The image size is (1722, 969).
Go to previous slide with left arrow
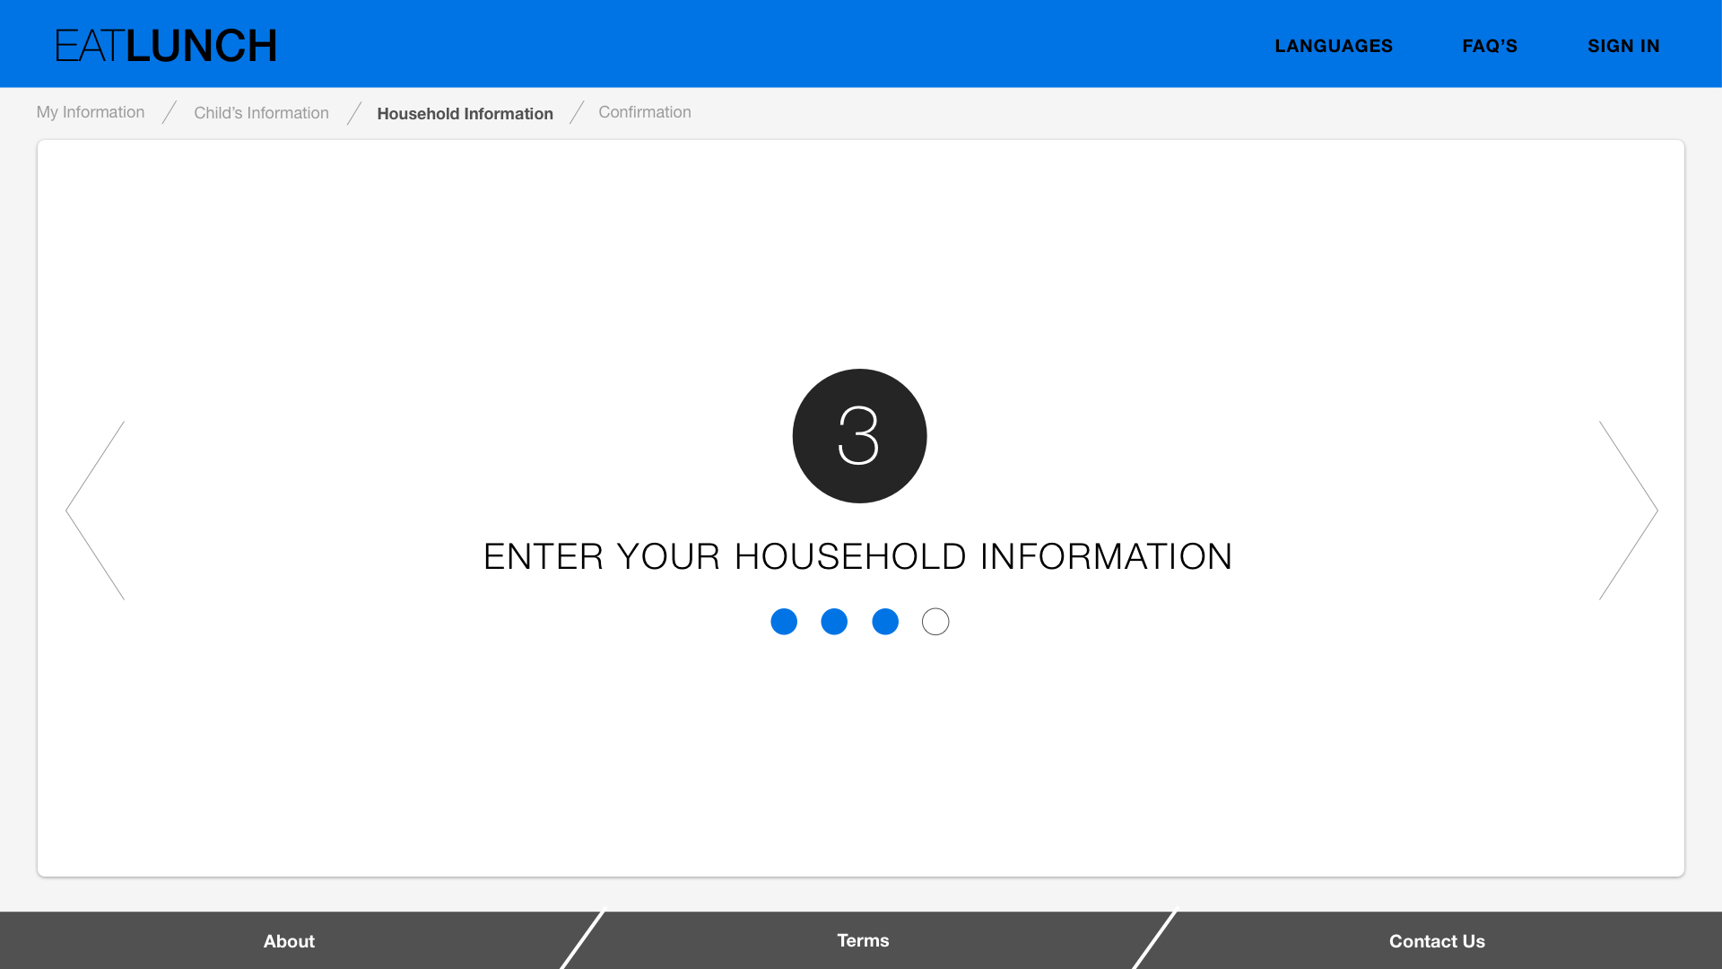tap(96, 511)
